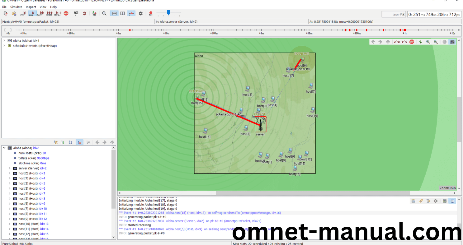Toggle the canvas network view mode button
Viewport: 463px width, 245px height.
coord(452,42)
